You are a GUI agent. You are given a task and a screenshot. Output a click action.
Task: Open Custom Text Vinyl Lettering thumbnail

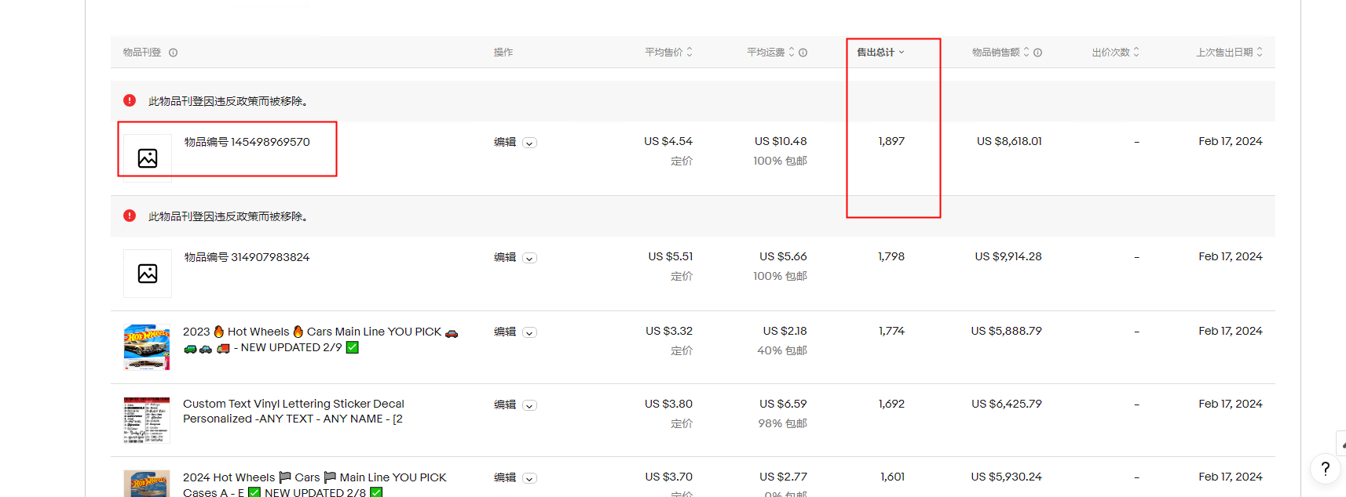coord(147,419)
